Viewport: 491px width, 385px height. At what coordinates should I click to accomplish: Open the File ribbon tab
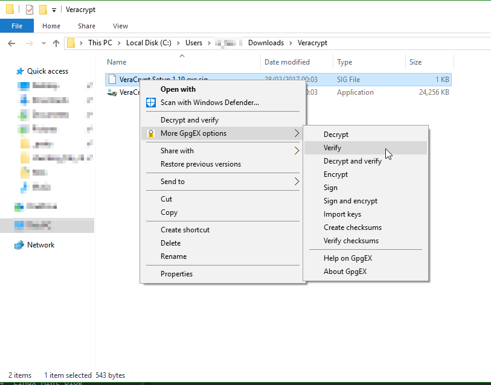pos(17,26)
